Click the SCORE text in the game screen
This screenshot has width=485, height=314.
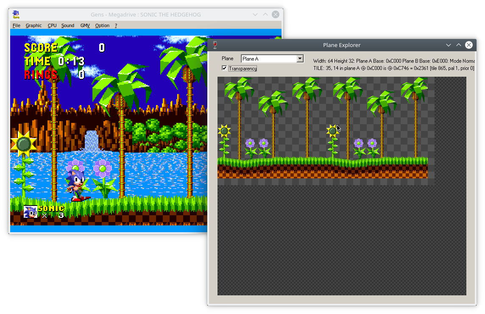coord(41,47)
